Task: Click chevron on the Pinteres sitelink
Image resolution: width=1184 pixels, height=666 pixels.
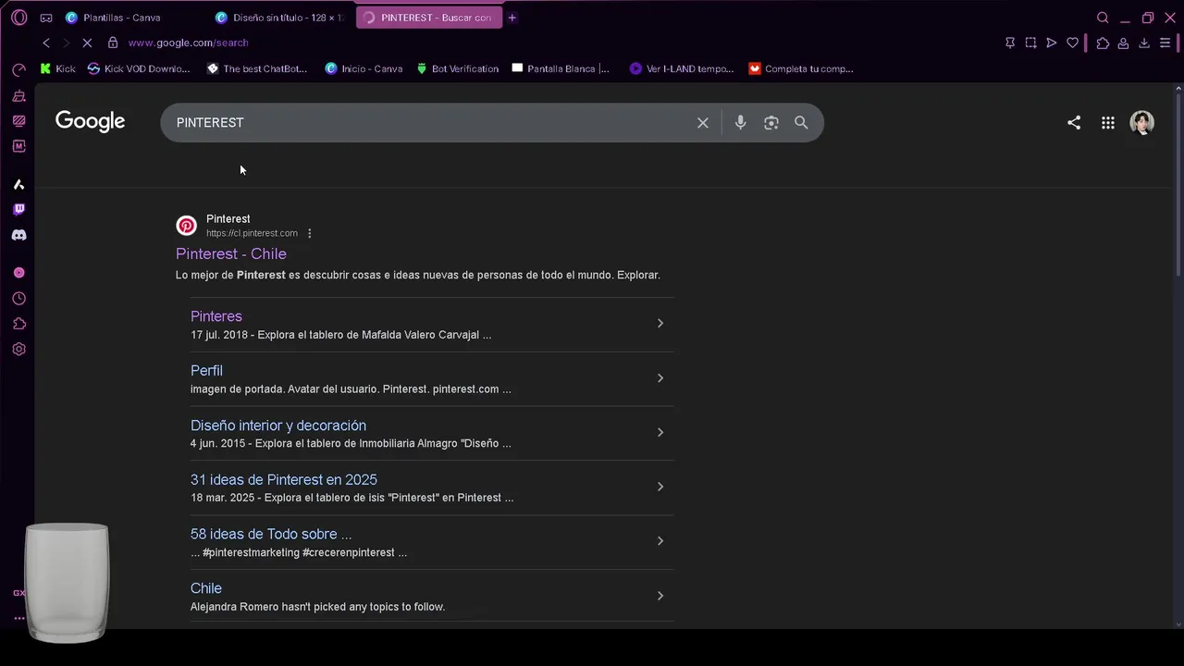Action: [x=660, y=323]
